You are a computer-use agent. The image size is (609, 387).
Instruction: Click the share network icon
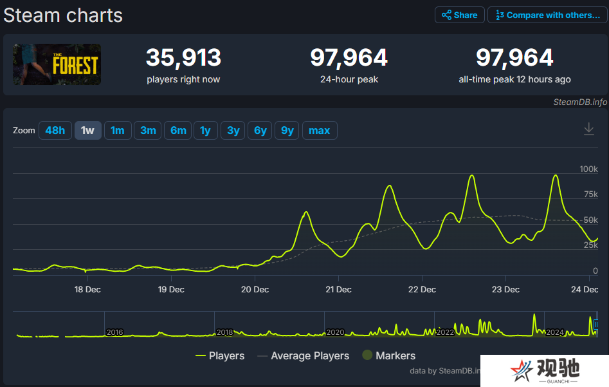(x=447, y=15)
